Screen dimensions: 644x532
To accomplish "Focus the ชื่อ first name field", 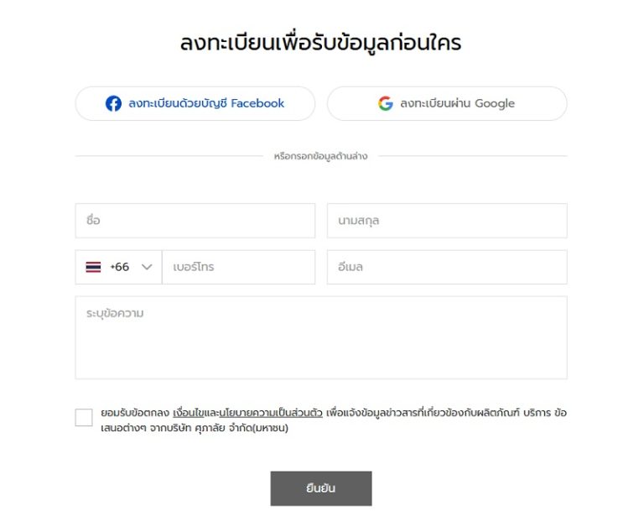I will coord(195,221).
